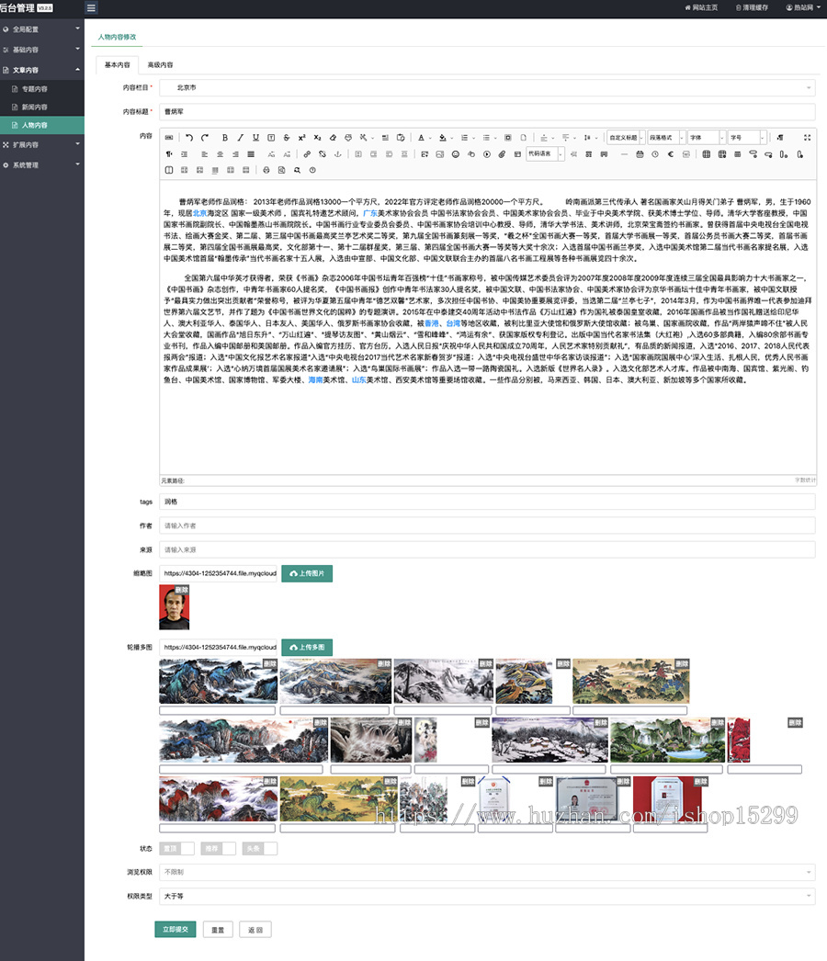
Task: Toggle the 头条 status switch
Action: click(x=260, y=849)
